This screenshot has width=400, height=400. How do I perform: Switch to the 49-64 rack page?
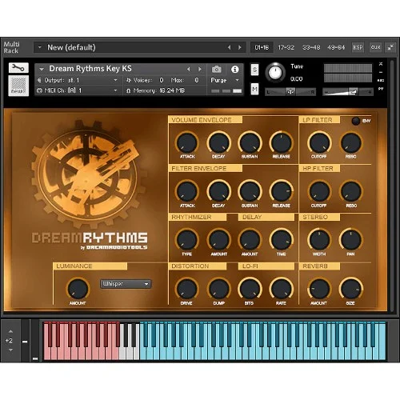coord(336,47)
